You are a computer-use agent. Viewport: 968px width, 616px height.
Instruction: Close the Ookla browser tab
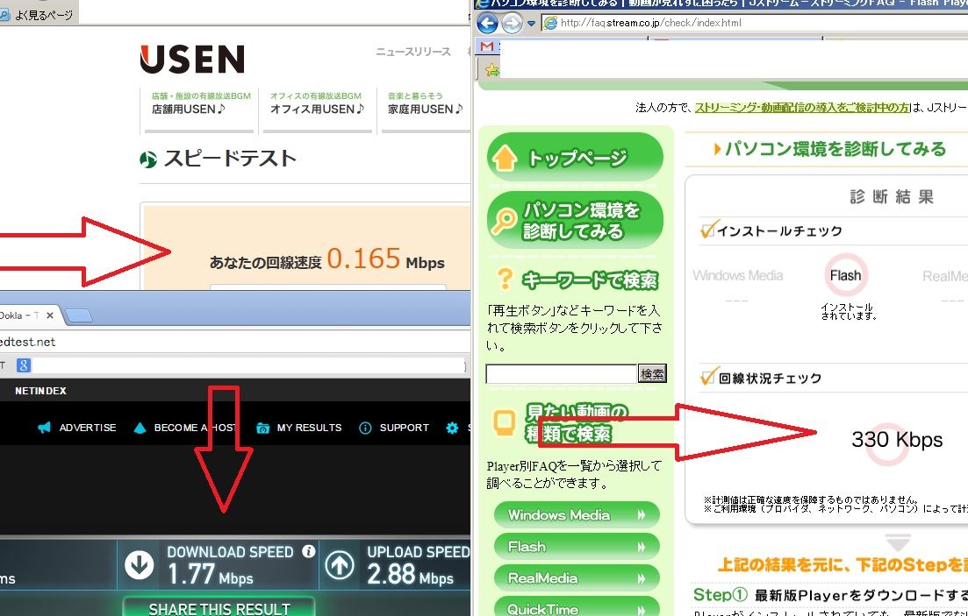click(x=50, y=315)
